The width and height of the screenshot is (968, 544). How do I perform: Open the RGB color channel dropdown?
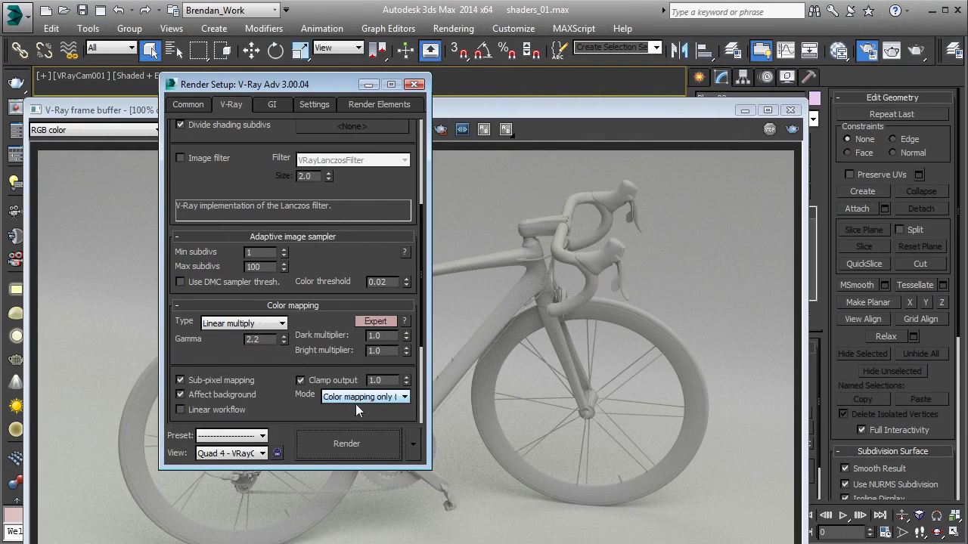(x=95, y=130)
